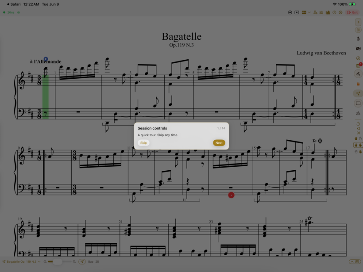The height and width of the screenshot is (272, 363).
Task: Select both hands mode option
Action: point(358,145)
